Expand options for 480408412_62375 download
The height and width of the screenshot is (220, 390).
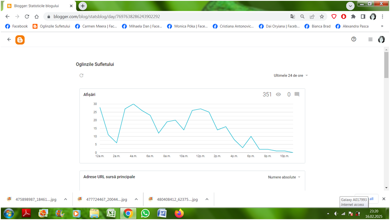pos(207,199)
